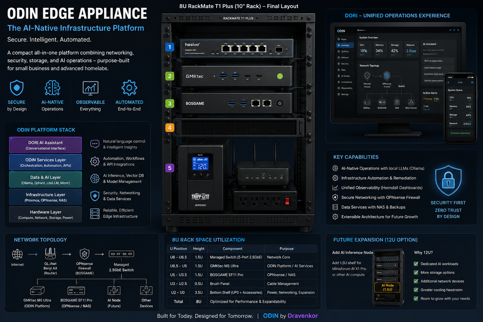Click brain icon beside AI-Native Operations with local LLMs
Image resolution: width=483 pixels, height=322 pixels.
click(x=335, y=168)
